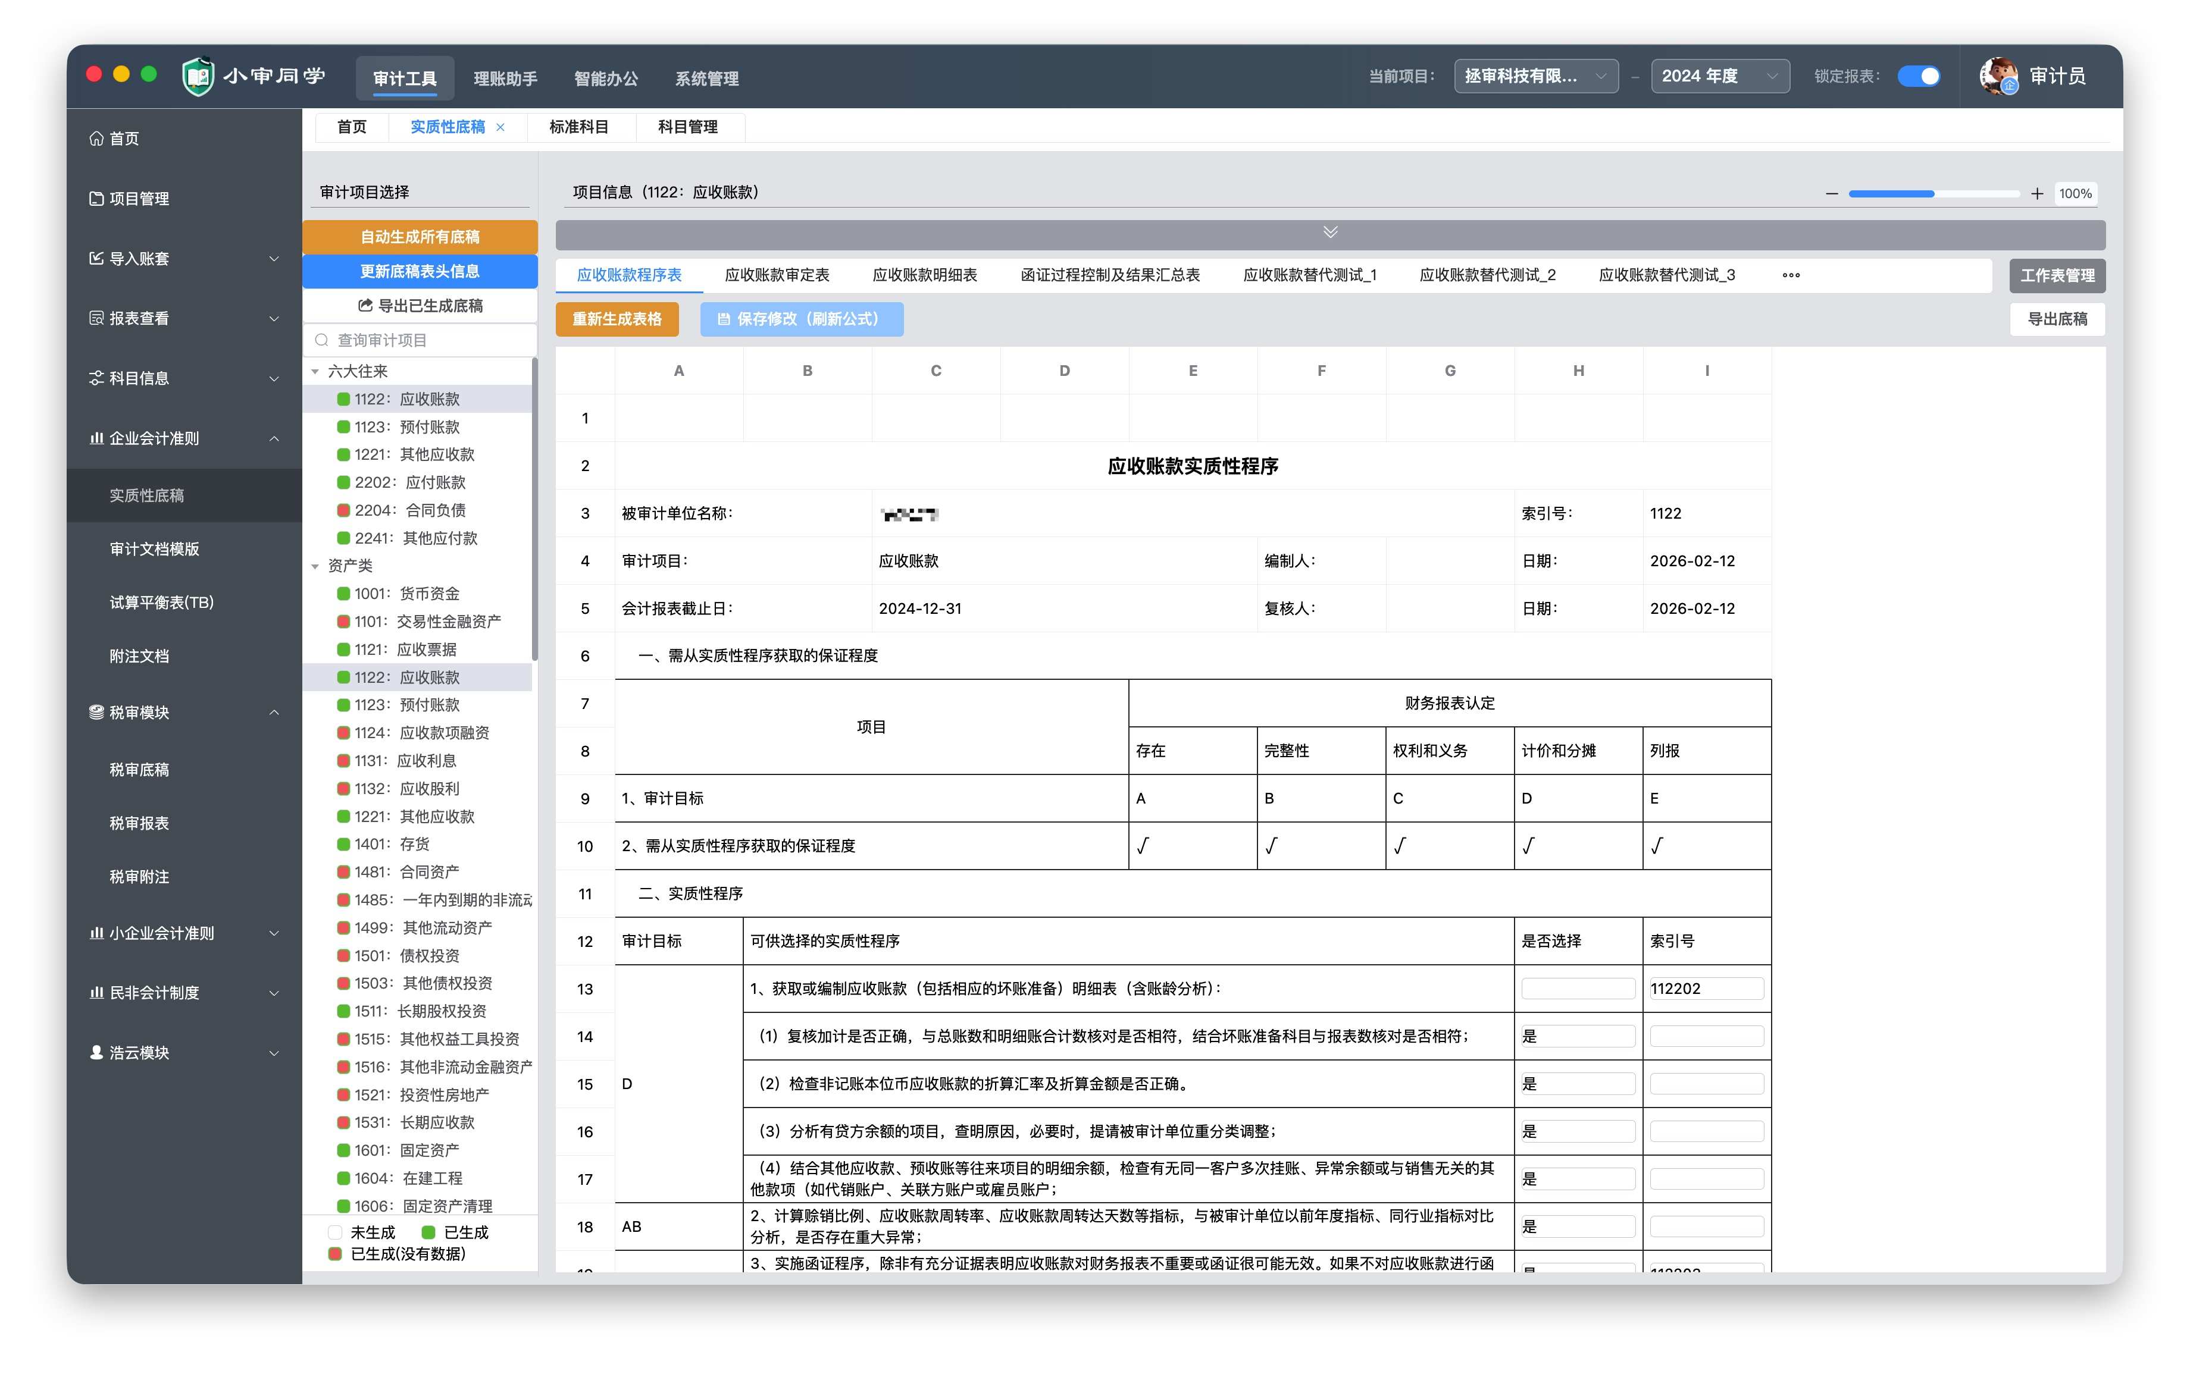Open the more tabs ellipsis menu
Screen dimensions: 2190x1374
[1791, 275]
